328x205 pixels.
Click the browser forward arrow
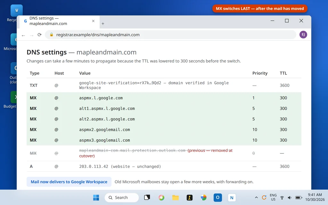pyautogui.click(x=32, y=35)
